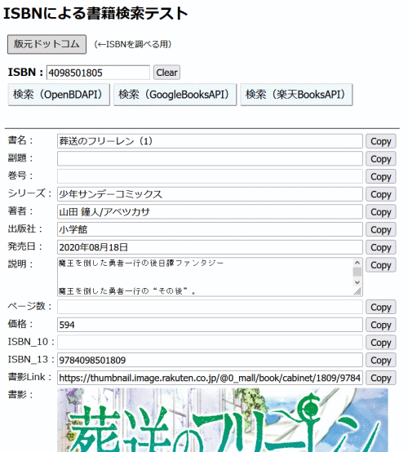408x452 pixels.
Task: Click the 書影 book cover image
Action: 223,420
